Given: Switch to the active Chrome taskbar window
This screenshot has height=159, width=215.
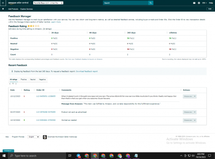Looking at the screenshot, I should [x=95, y=156].
